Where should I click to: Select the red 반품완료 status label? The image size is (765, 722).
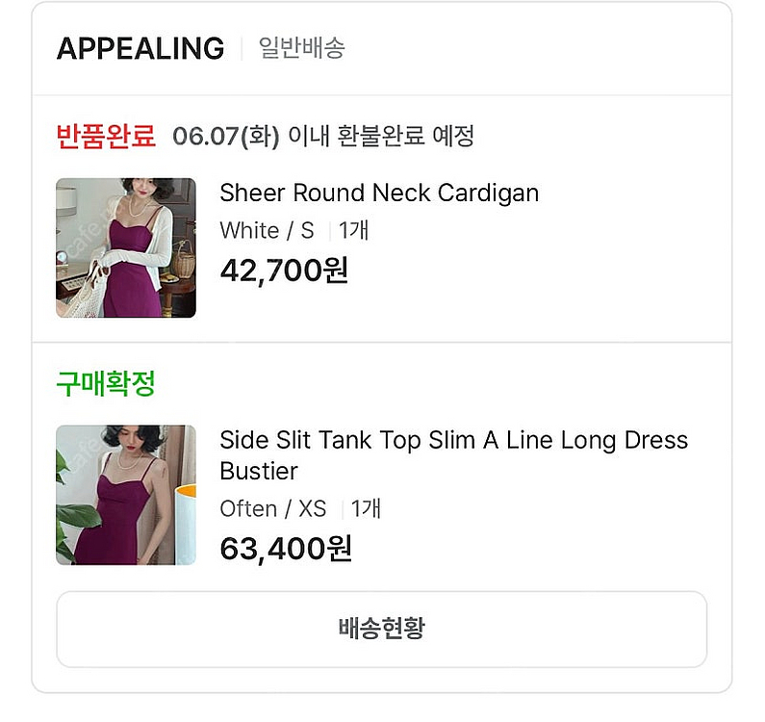106,135
